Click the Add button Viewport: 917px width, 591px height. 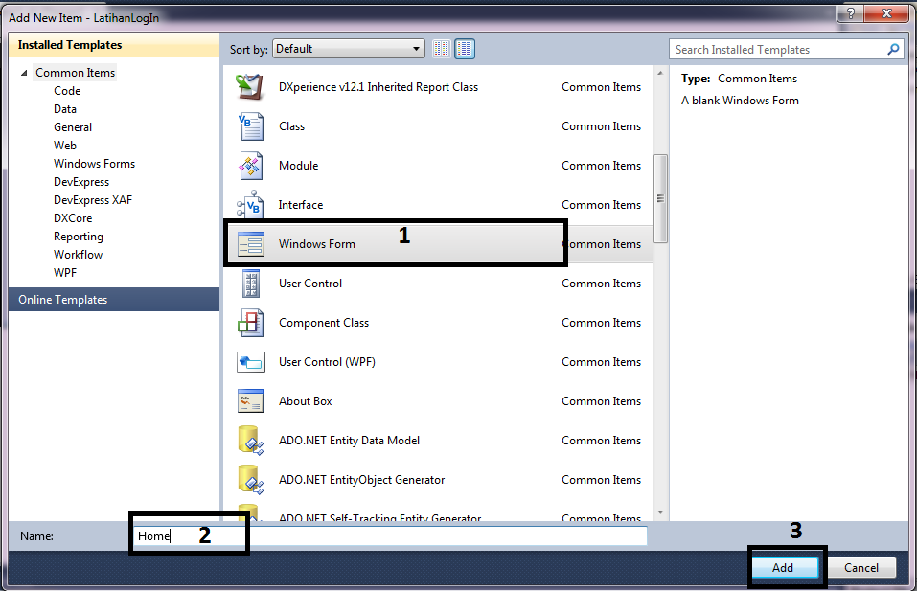tap(785, 567)
